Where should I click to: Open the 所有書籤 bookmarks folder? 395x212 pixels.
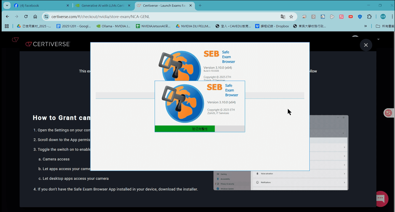coord(385,26)
